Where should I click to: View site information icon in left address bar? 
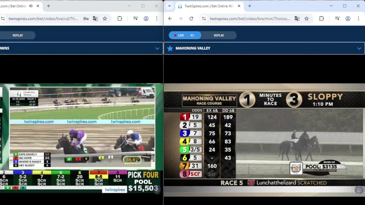click(3, 19)
